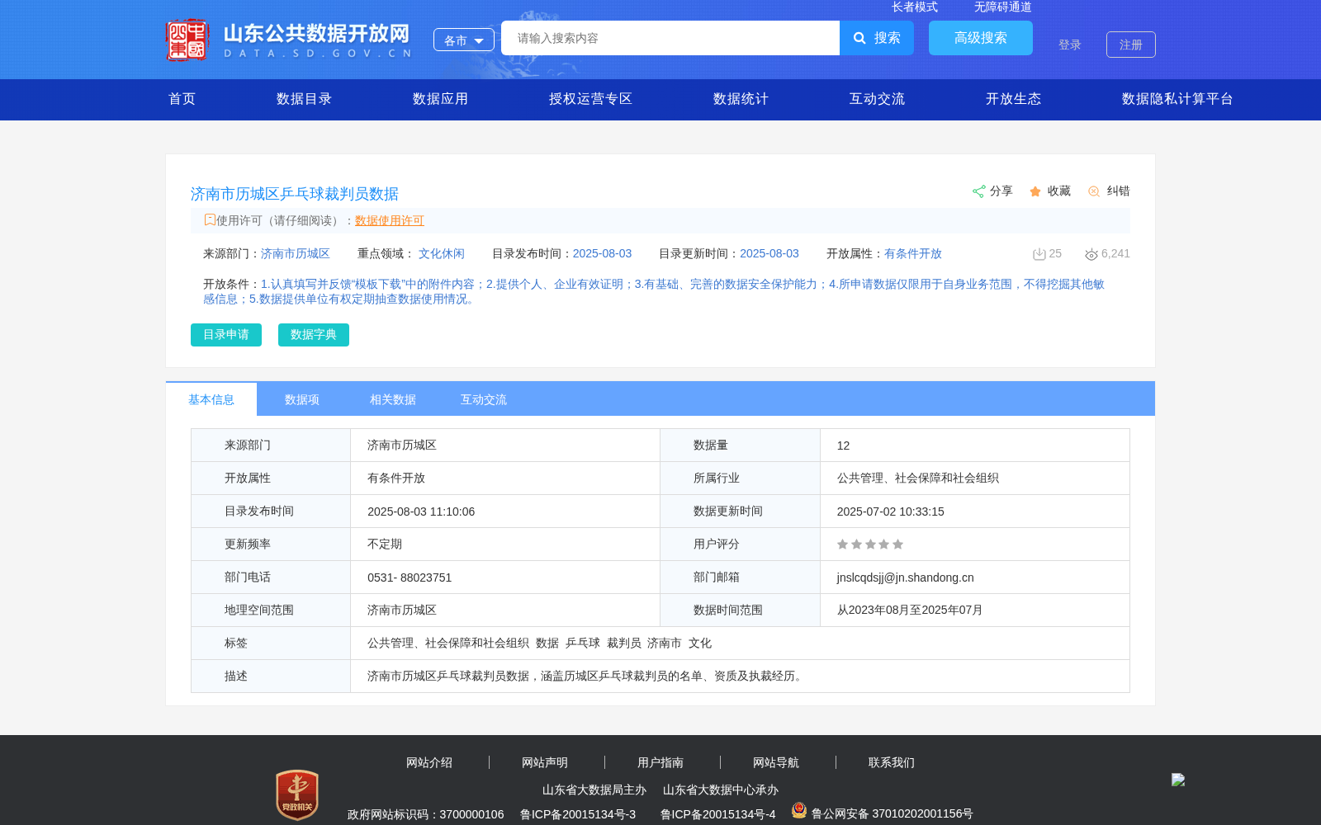Open 授权运营专区 navigation item
The height and width of the screenshot is (825, 1321).
pos(591,99)
